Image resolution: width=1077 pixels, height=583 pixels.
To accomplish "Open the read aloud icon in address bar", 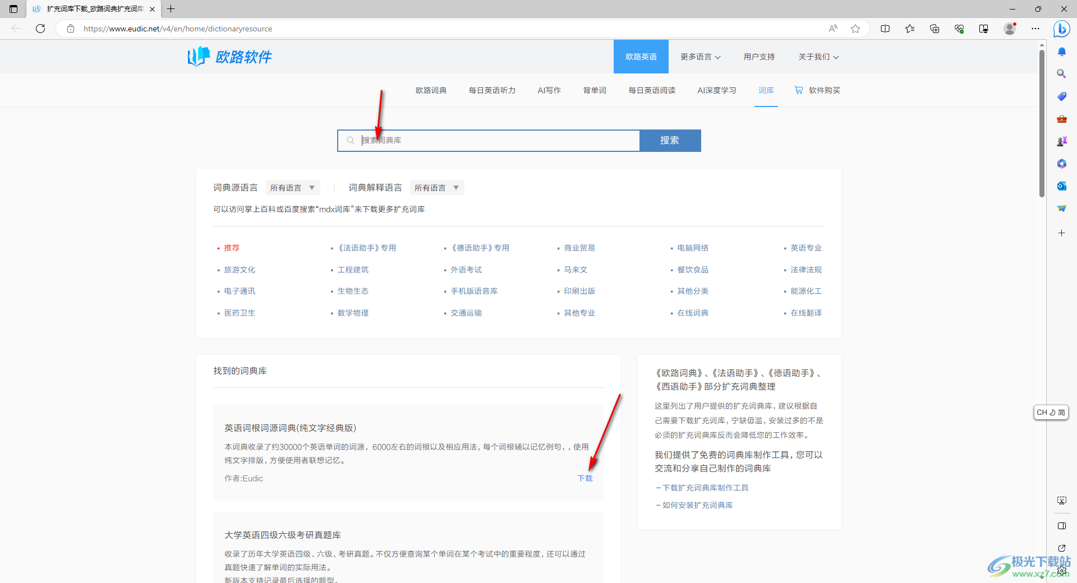I will (x=833, y=29).
